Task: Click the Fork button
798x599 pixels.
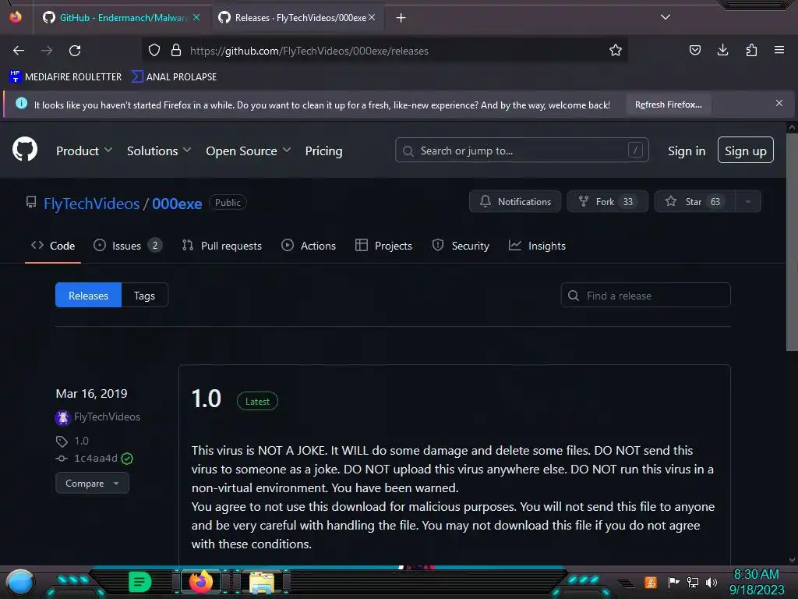Action: click(x=608, y=201)
